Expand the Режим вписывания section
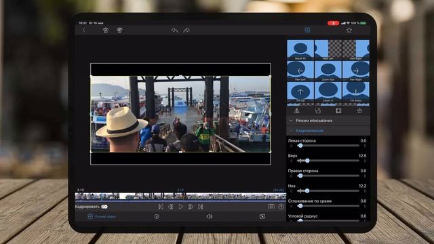The image size is (434, 244). point(328,121)
